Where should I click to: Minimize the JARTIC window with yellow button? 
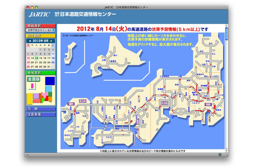coord(32,7)
